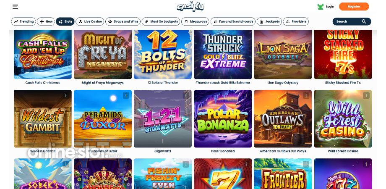Click the Casiku logo

(x=190, y=7)
